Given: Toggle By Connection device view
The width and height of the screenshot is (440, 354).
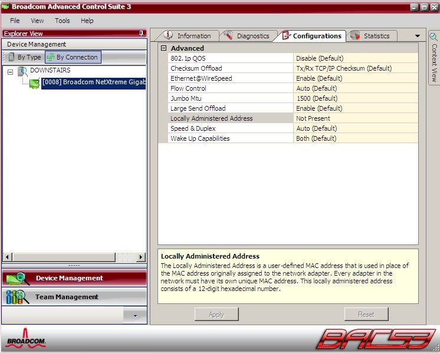Looking at the screenshot, I should coord(73,57).
